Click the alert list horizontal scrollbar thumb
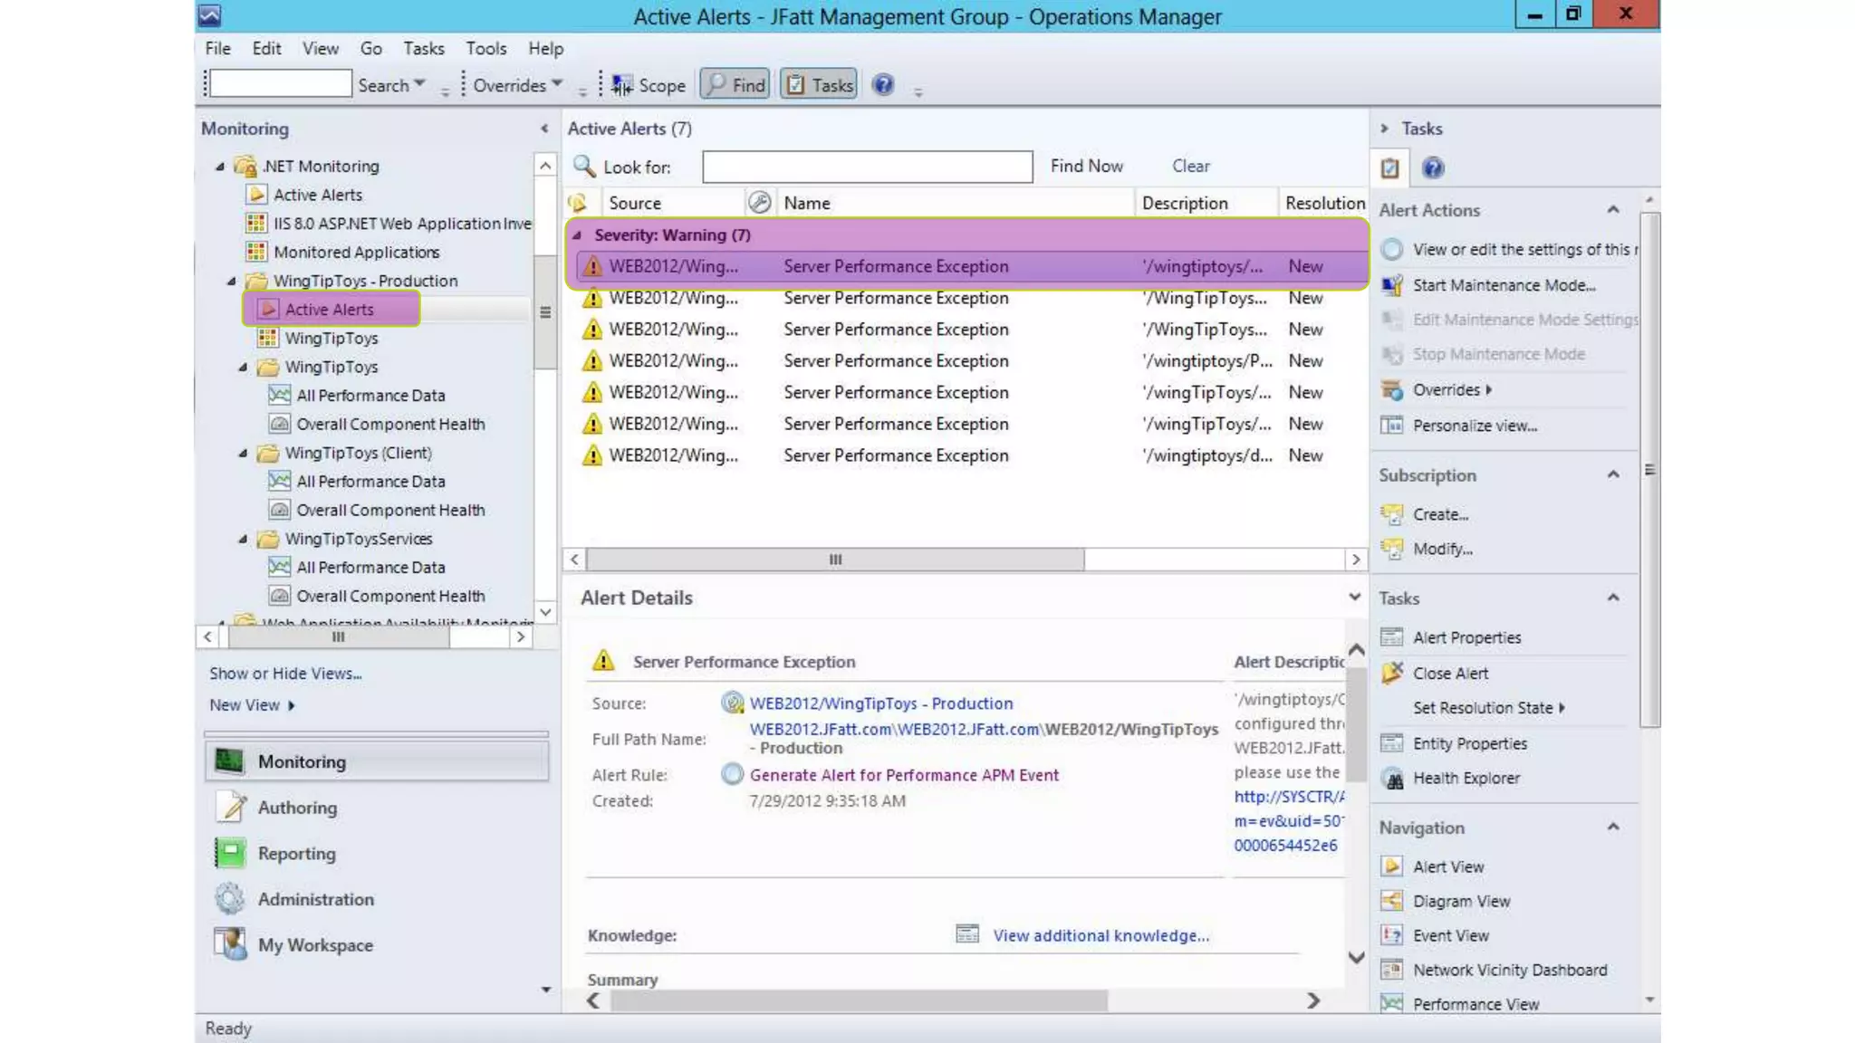Image resolution: width=1855 pixels, height=1043 pixels. tap(834, 560)
